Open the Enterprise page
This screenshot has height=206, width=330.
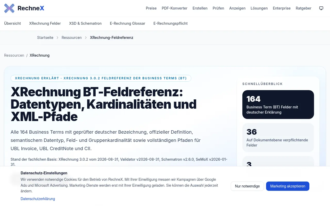click(282, 8)
